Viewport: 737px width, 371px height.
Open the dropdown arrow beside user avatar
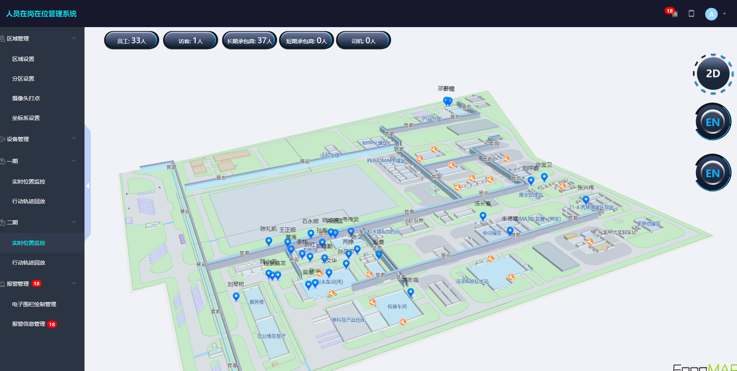tap(724, 14)
